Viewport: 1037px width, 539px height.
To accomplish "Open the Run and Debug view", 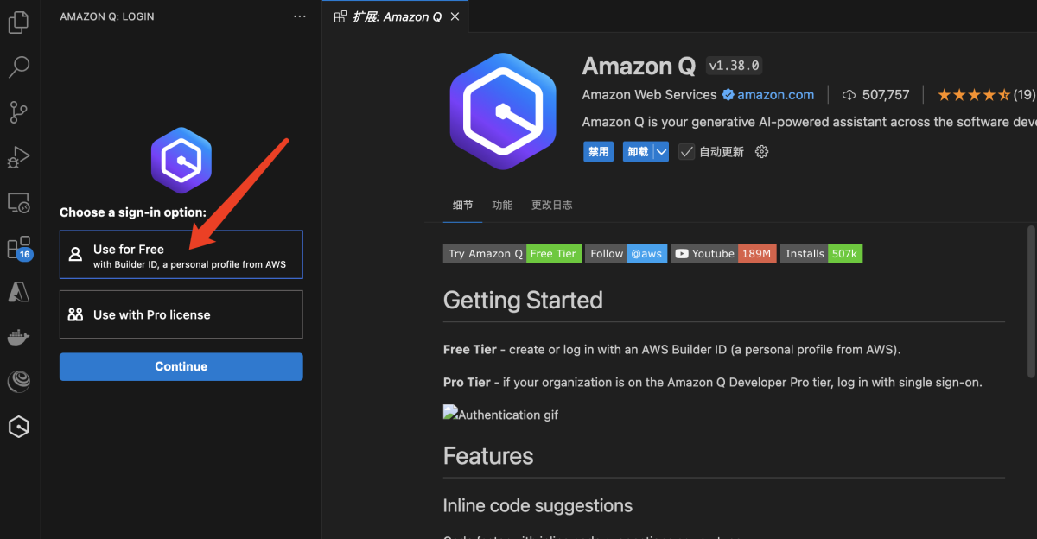I will click(19, 157).
